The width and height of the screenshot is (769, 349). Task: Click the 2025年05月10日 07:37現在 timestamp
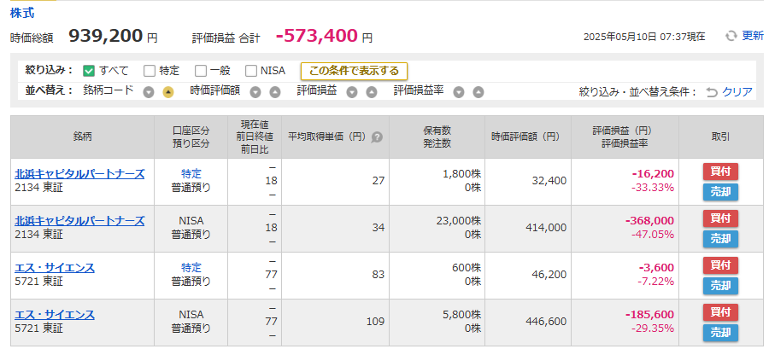click(x=644, y=37)
